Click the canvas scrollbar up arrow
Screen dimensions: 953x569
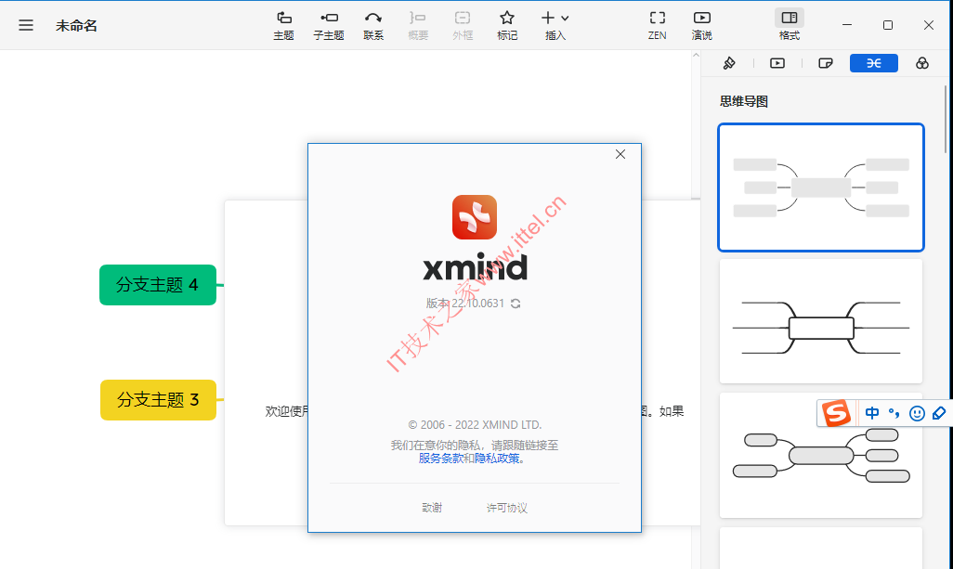[696, 56]
